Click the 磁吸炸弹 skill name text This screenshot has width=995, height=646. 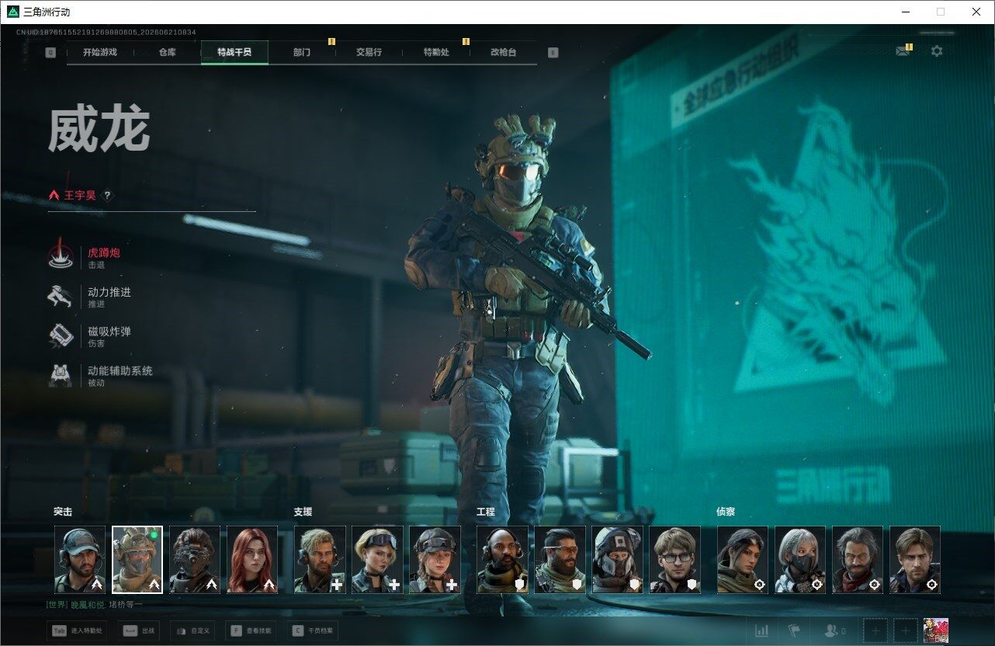[x=109, y=332]
